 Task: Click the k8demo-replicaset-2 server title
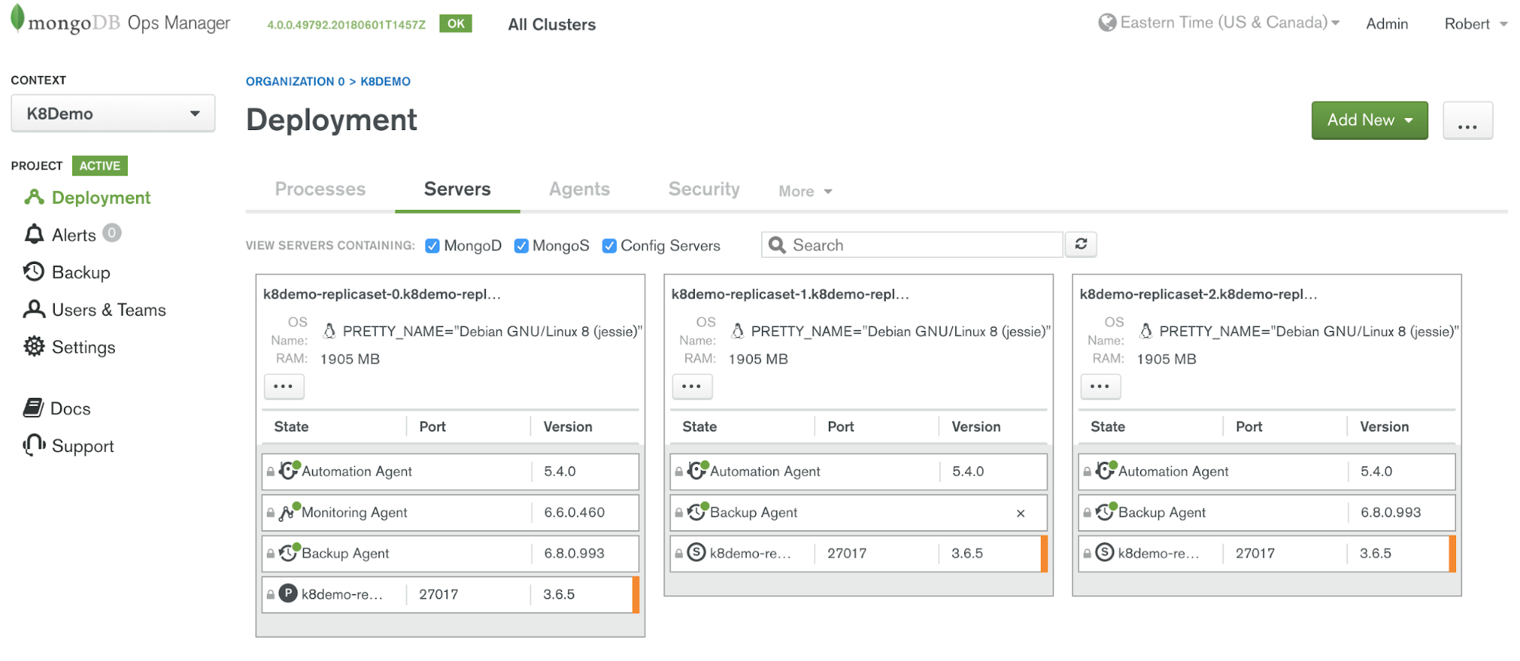point(1198,294)
